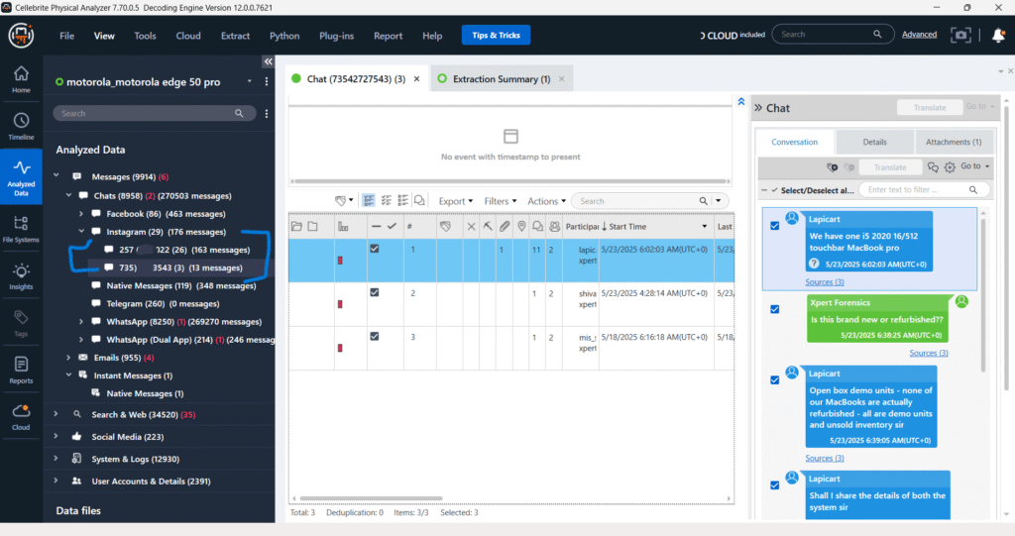Open the Home sidebar section
This screenshot has height=536, width=1015.
[x=21, y=79]
